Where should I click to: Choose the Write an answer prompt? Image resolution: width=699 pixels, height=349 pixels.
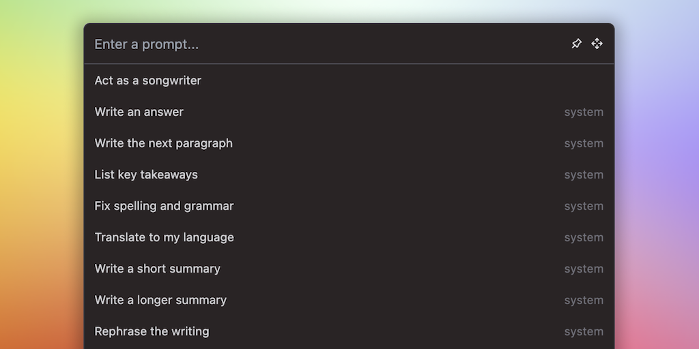[139, 112]
